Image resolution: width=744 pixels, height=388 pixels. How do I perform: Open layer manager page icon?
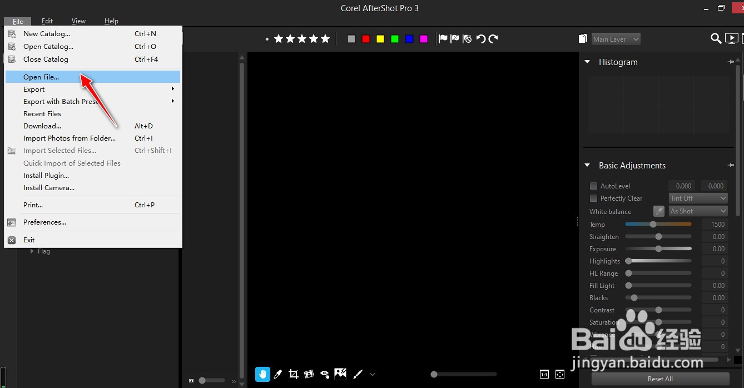click(583, 38)
